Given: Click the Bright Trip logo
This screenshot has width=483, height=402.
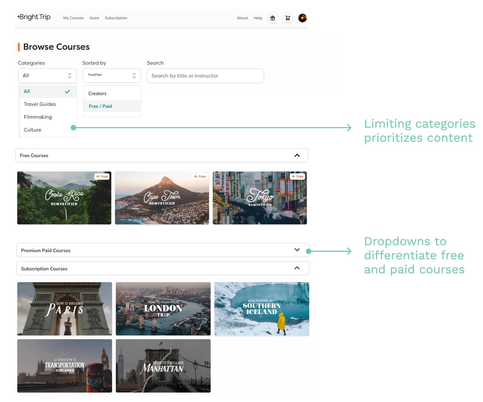Looking at the screenshot, I should click(34, 17).
